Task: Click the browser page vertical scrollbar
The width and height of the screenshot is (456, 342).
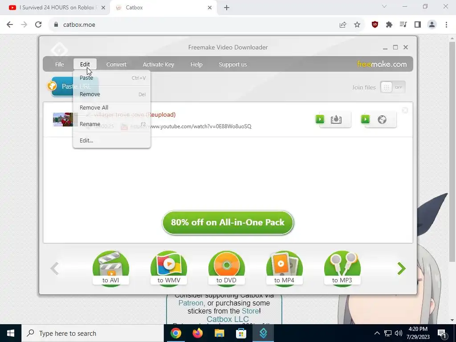Action: [x=452, y=152]
